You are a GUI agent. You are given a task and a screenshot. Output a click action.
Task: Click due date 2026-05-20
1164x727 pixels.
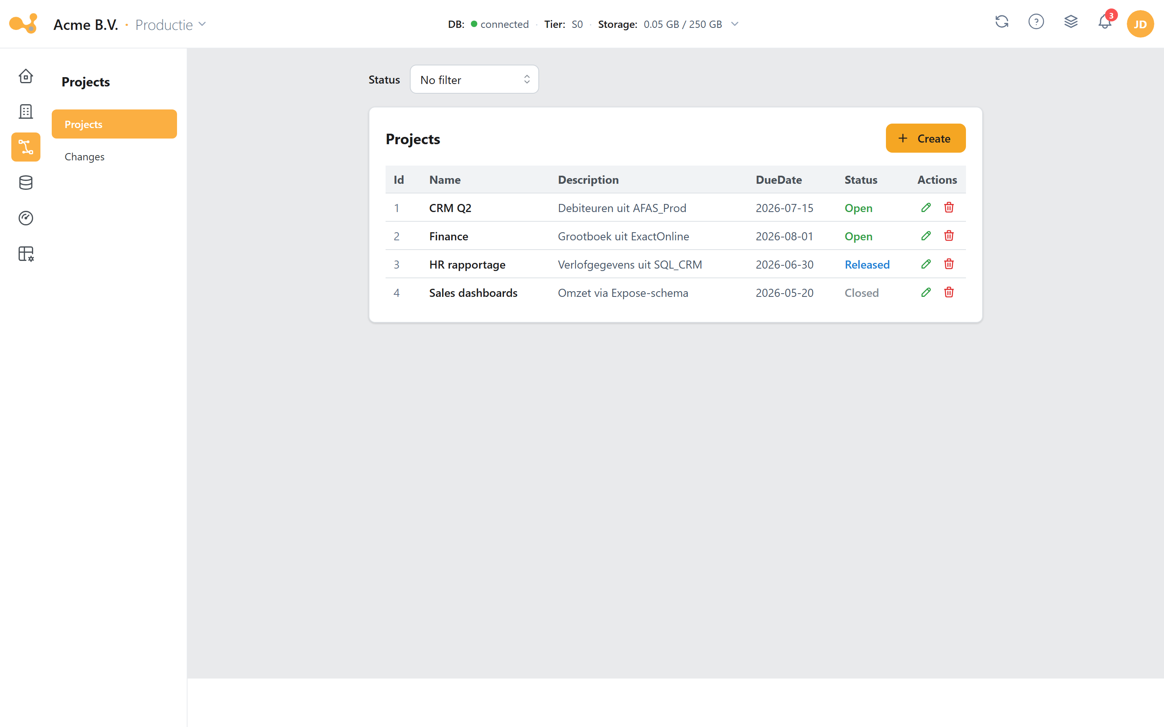(784, 293)
